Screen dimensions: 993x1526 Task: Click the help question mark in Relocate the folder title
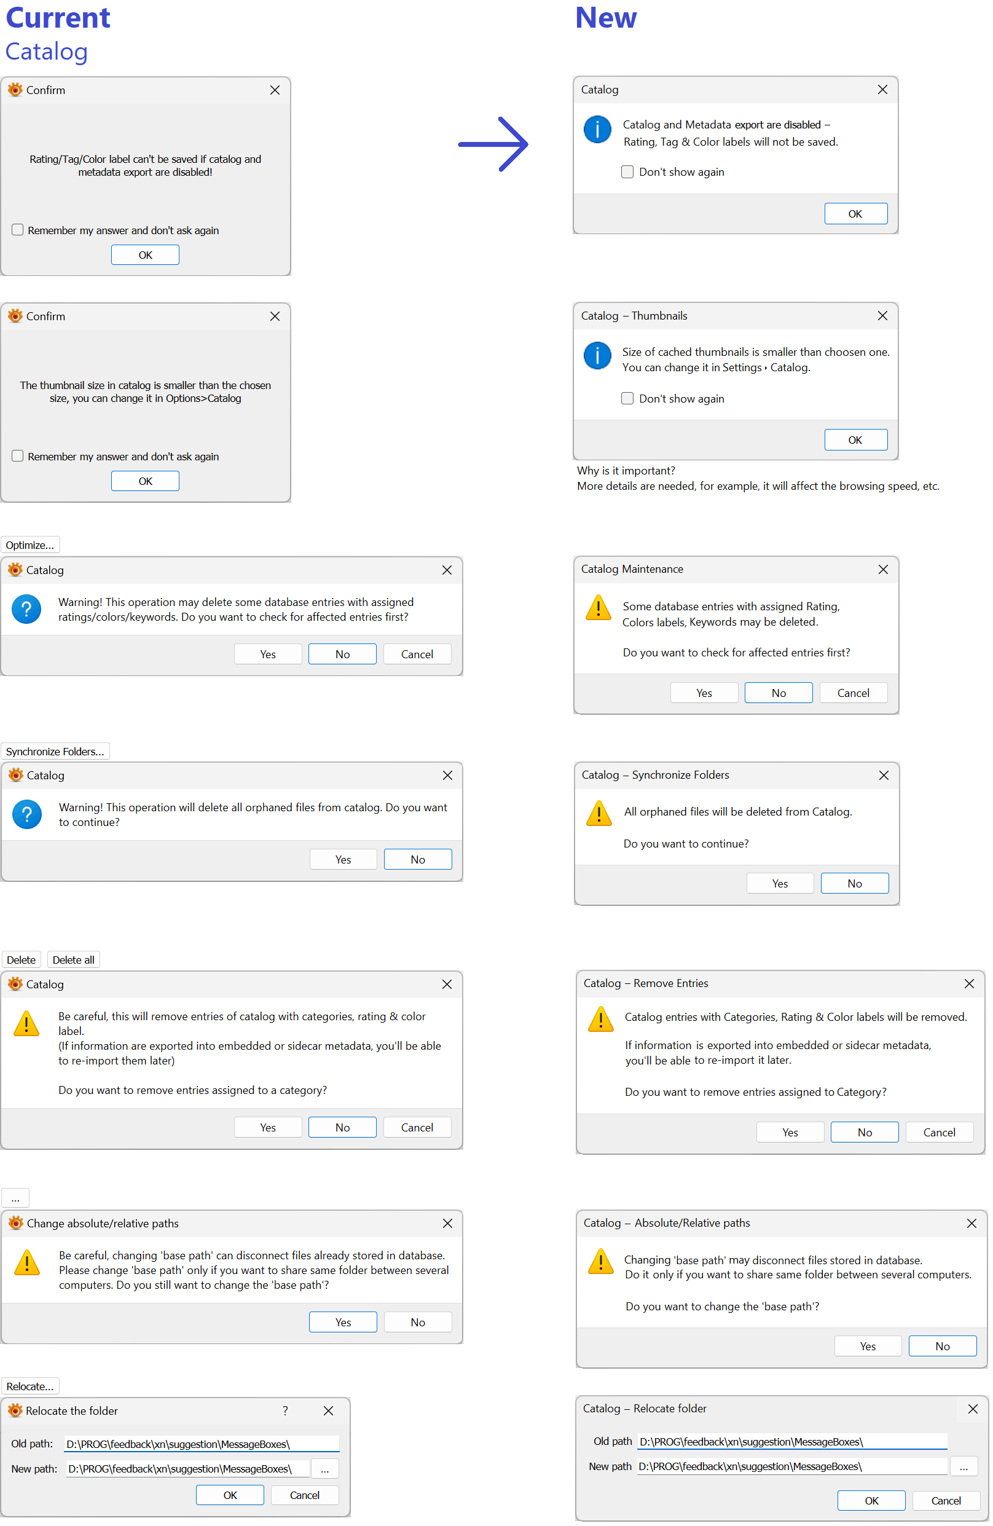click(x=285, y=1410)
